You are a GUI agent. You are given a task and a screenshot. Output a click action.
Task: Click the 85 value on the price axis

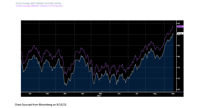[179, 46]
